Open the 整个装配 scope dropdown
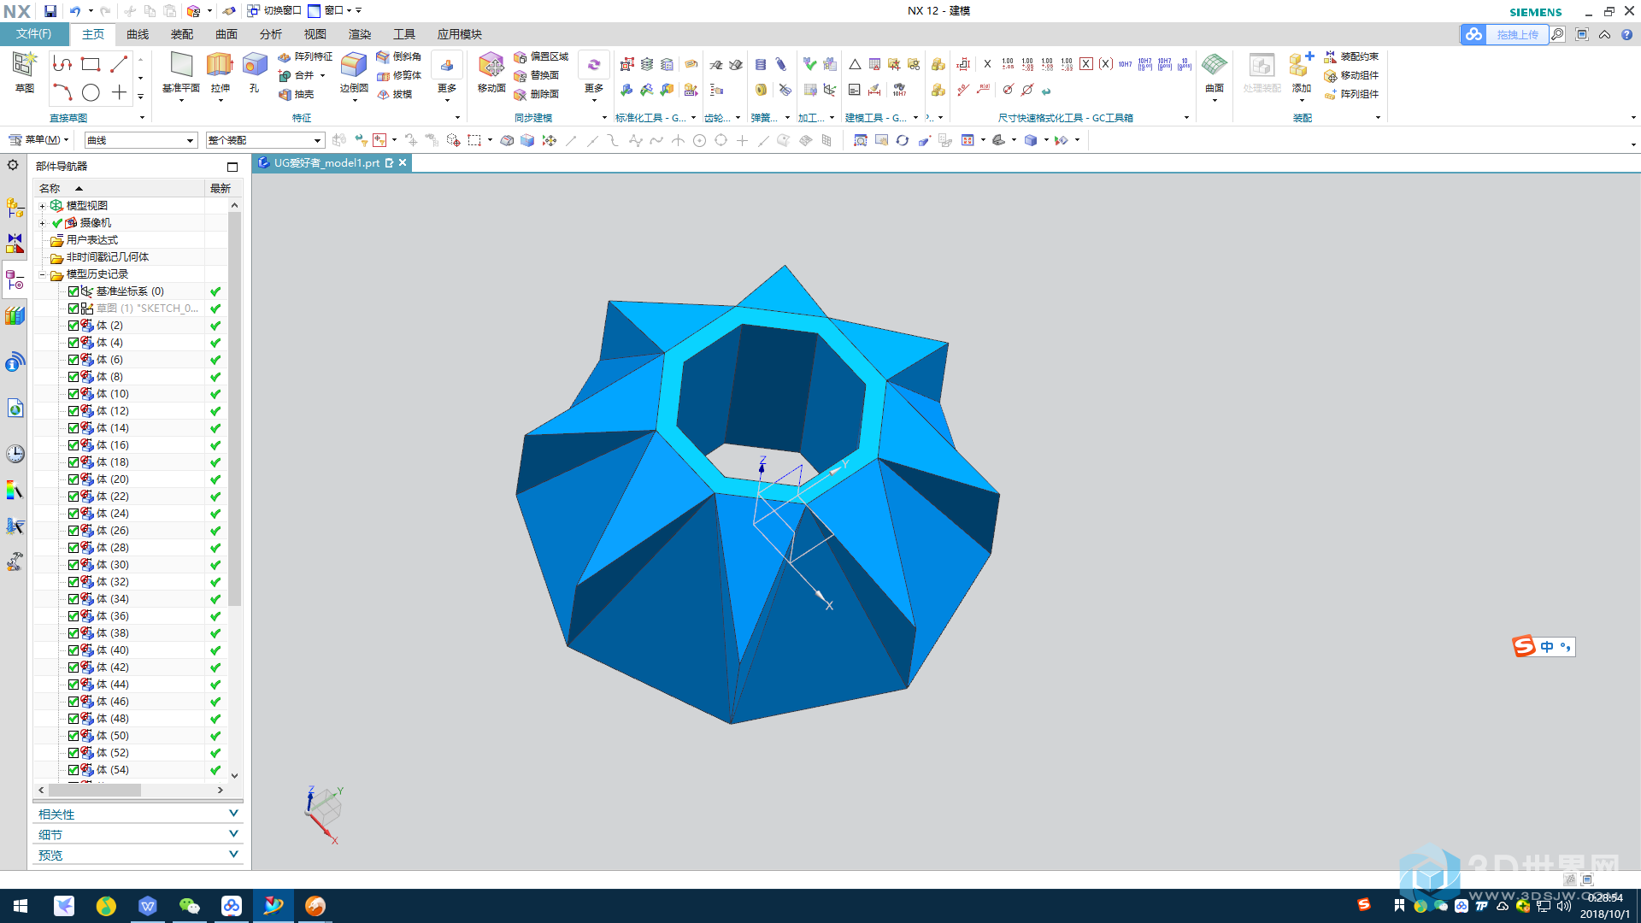The height and width of the screenshot is (923, 1641). coord(265,140)
